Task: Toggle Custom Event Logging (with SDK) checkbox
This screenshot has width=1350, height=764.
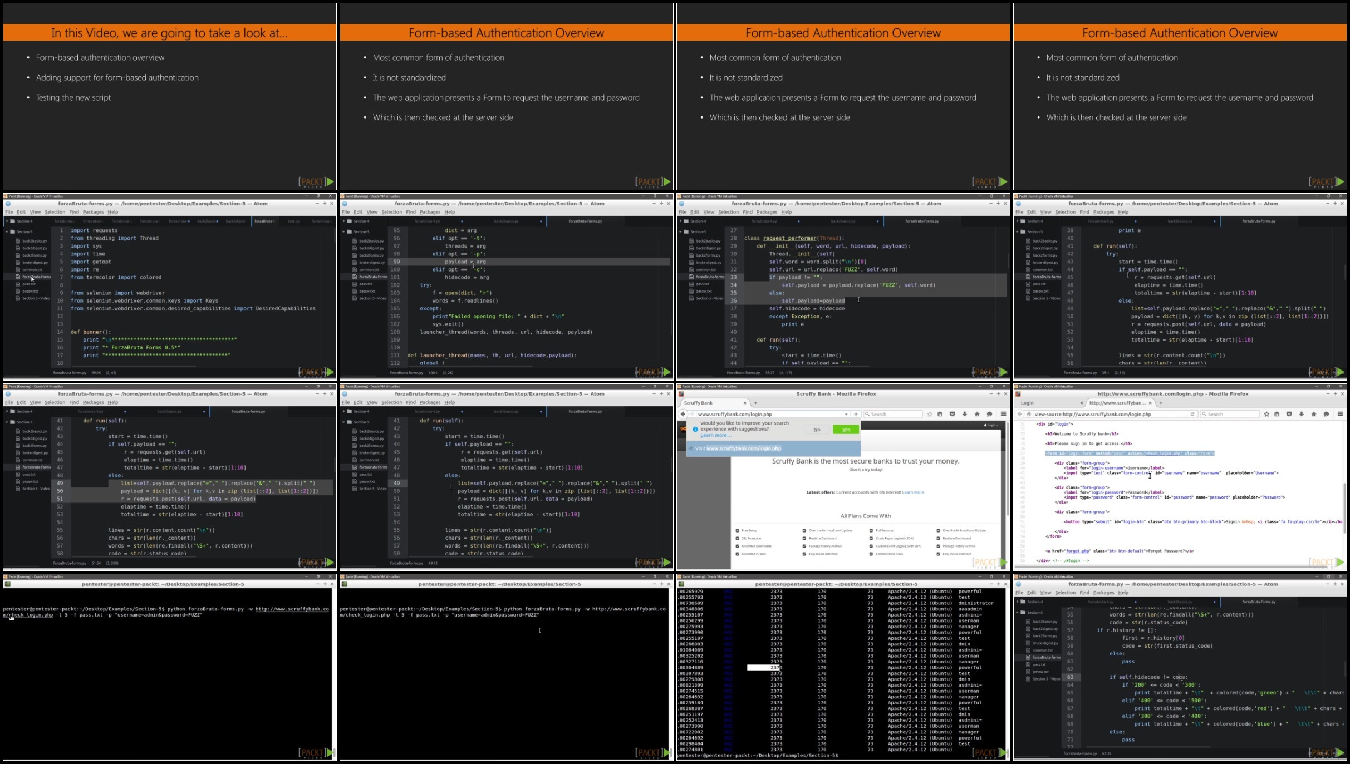Action: (871, 546)
